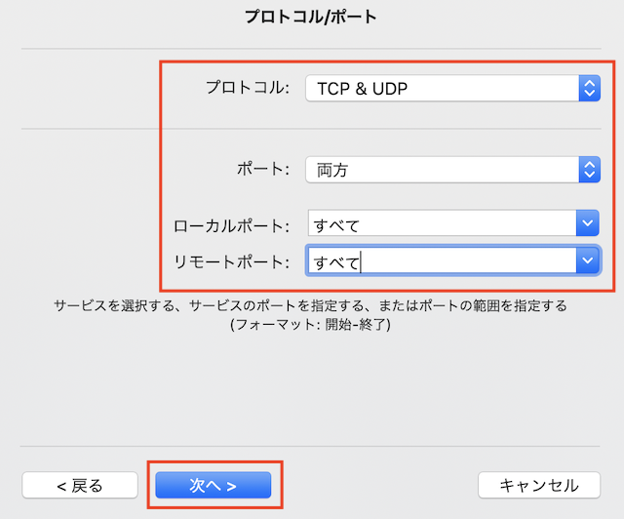
Task: Select the ポート: label above ローカルポート
Action: pos(263,169)
